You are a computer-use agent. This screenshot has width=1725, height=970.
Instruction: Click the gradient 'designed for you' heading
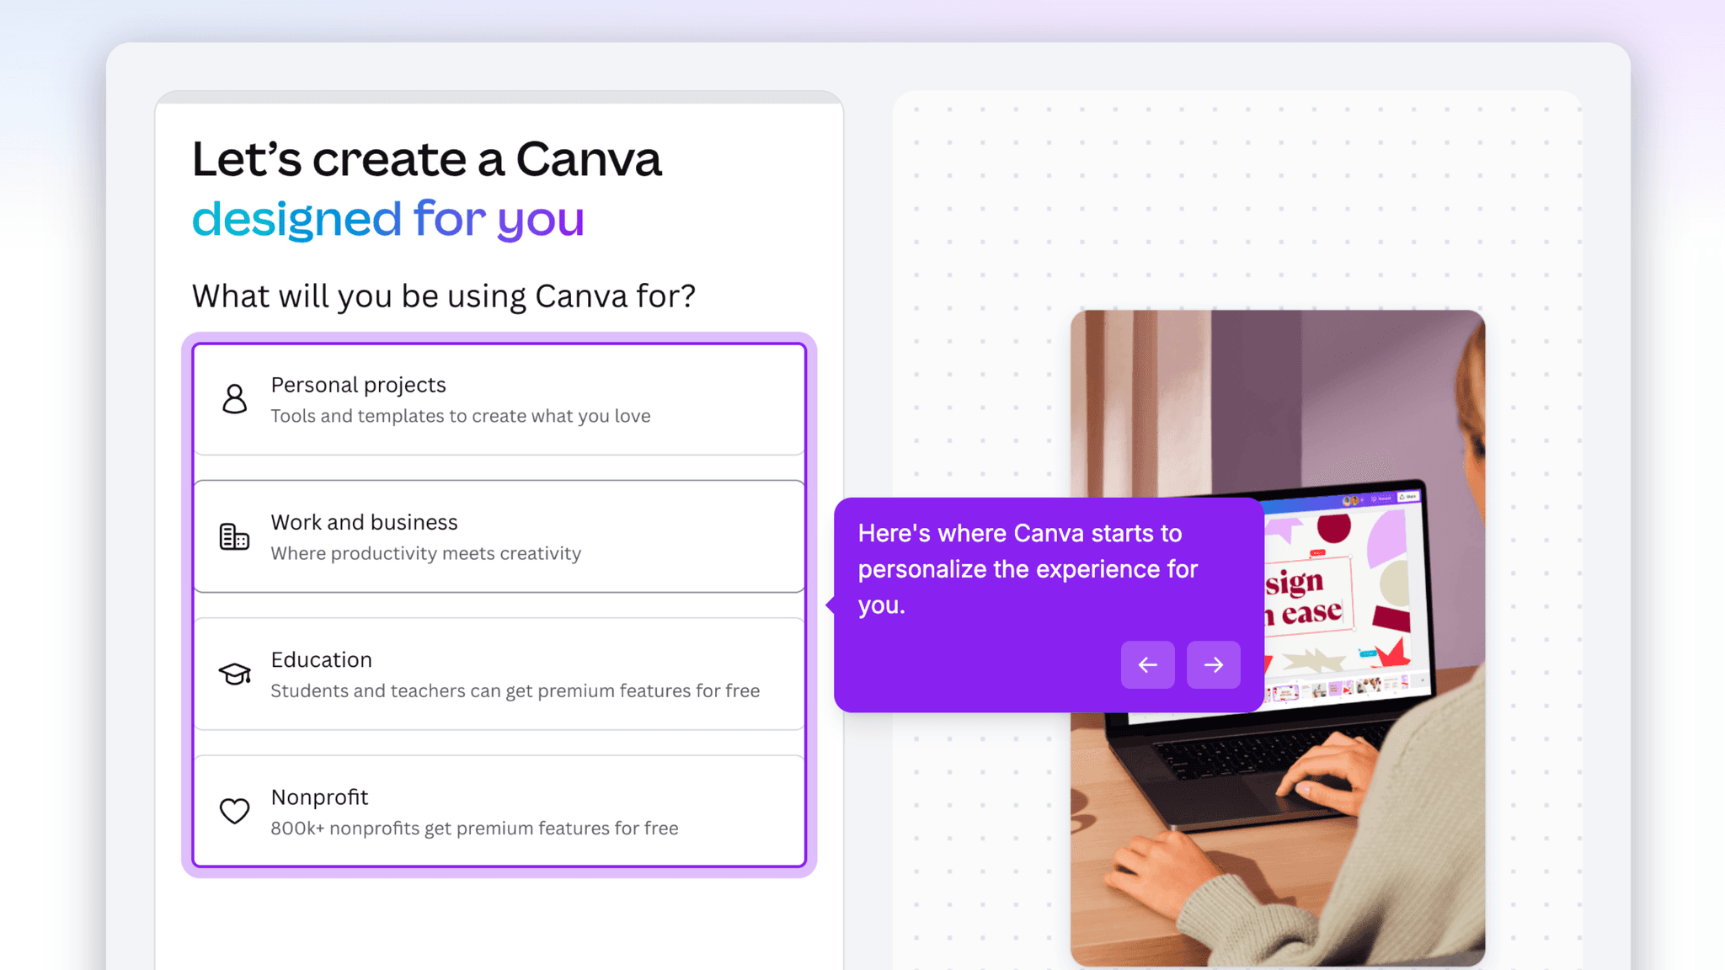pyautogui.click(x=388, y=218)
